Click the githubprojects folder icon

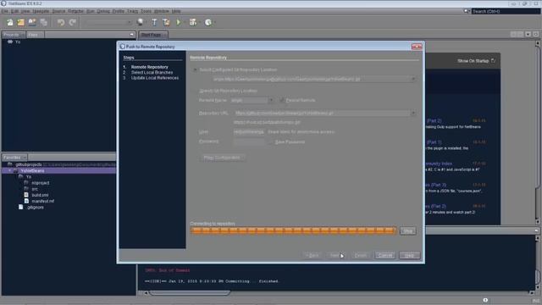click(10, 164)
